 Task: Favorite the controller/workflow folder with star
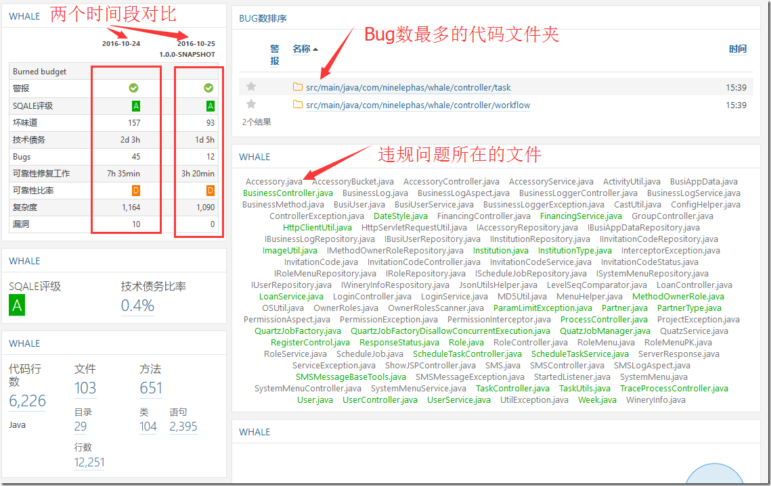pos(251,104)
